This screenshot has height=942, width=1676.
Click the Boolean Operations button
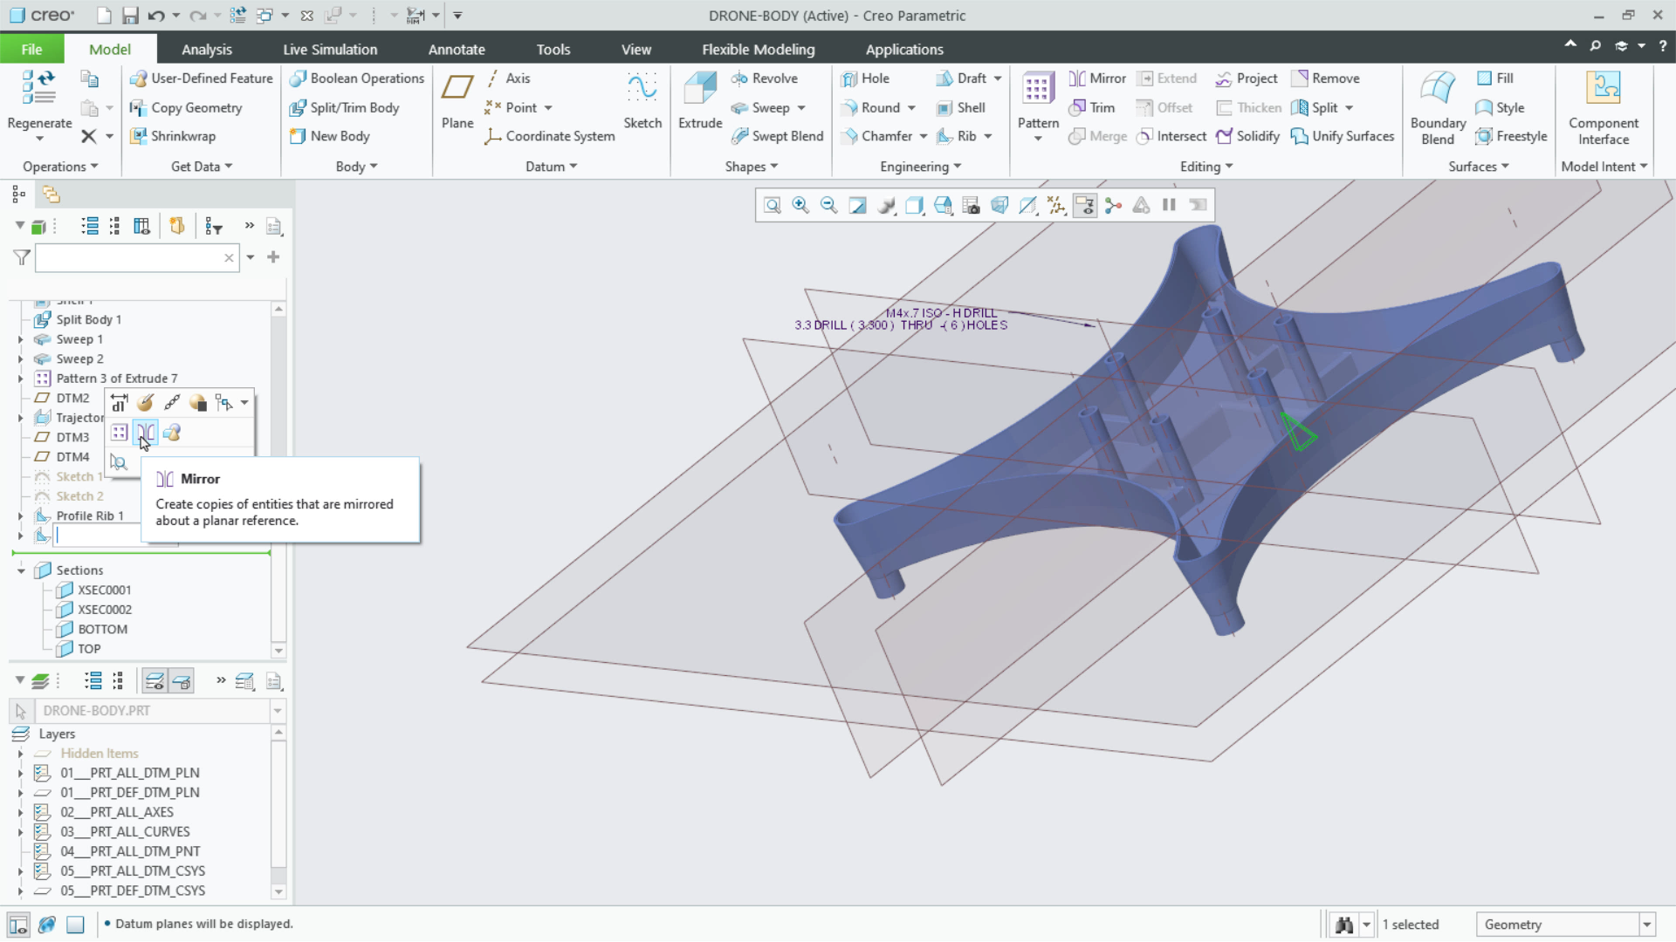point(357,78)
